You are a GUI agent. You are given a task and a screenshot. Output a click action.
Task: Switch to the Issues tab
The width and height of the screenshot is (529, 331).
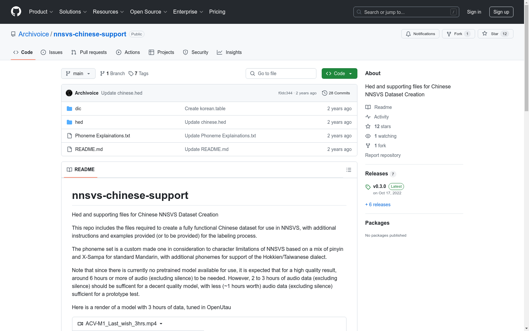[52, 52]
